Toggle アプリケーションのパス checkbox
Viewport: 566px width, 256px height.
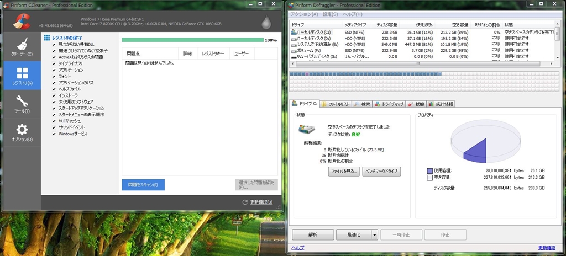click(54, 83)
